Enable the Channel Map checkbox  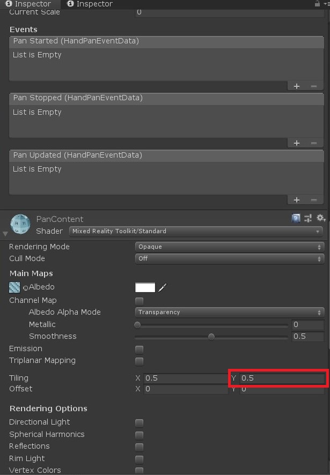click(x=139, y=301)
